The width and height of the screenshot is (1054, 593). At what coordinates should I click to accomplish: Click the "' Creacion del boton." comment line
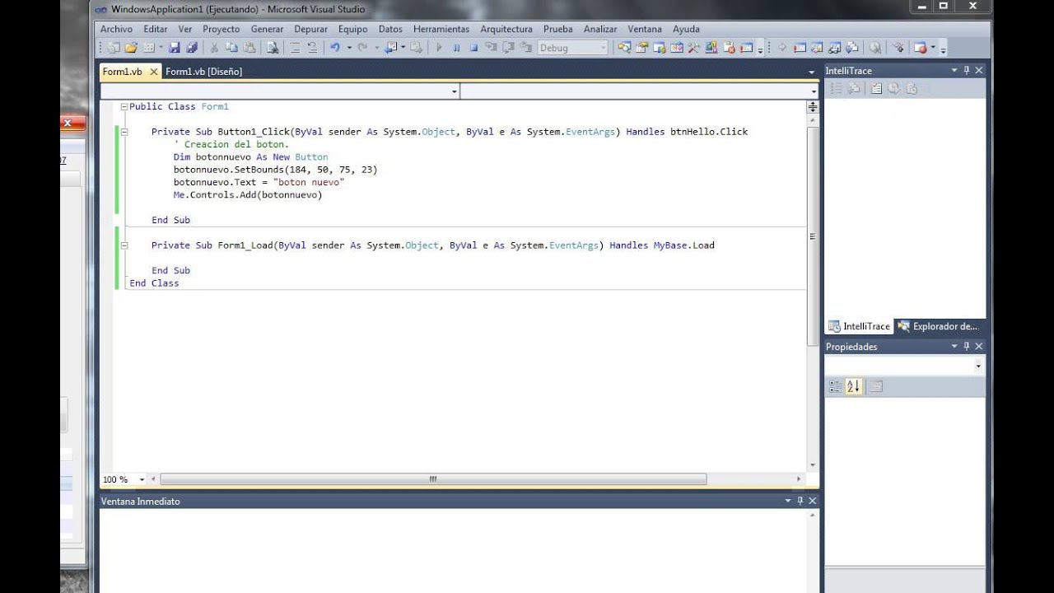(231, 144)
